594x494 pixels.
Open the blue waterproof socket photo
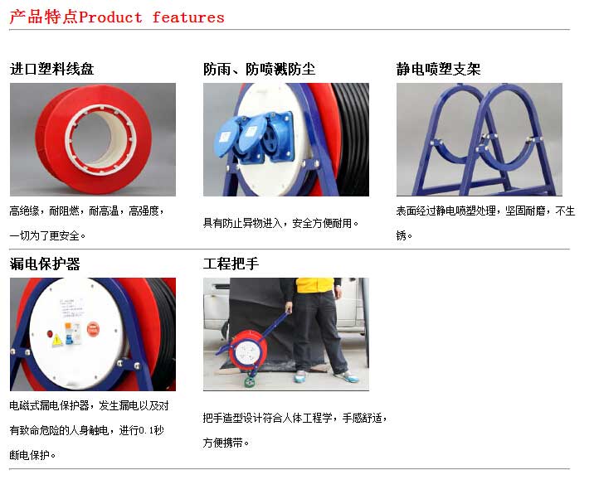pyautogui.click(x=286, y=139)
